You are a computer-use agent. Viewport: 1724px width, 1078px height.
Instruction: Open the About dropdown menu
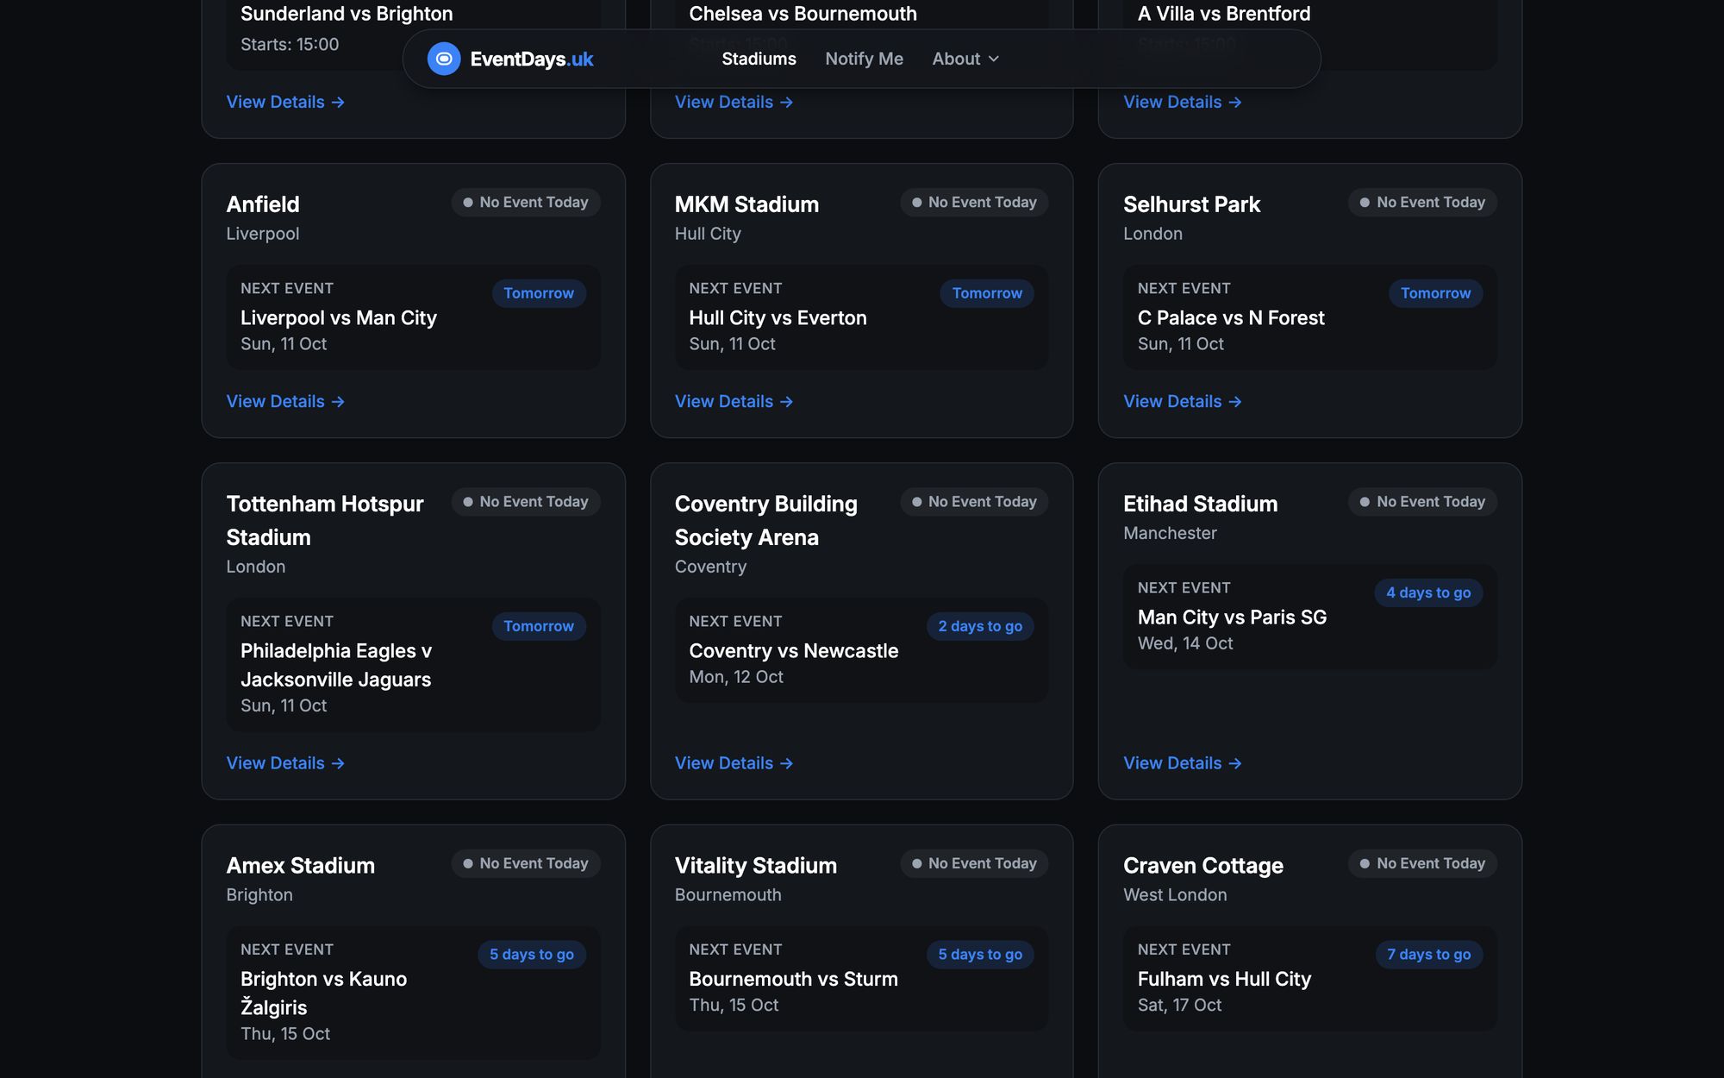tap(965, 59)
